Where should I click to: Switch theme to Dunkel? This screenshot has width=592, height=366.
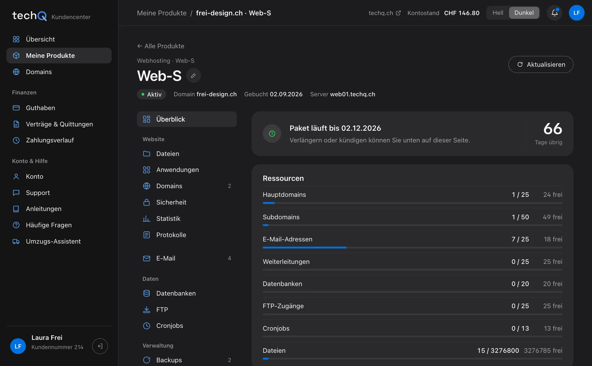pyautogui.click(x=524, y=13)
